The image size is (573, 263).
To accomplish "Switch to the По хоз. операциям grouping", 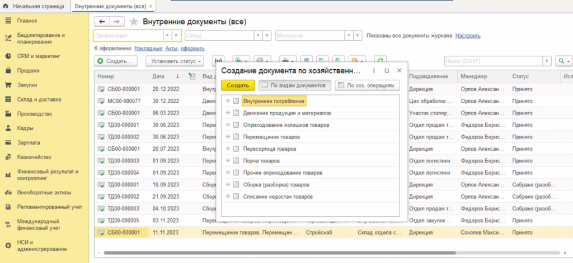I will click(x=367, y=85).
